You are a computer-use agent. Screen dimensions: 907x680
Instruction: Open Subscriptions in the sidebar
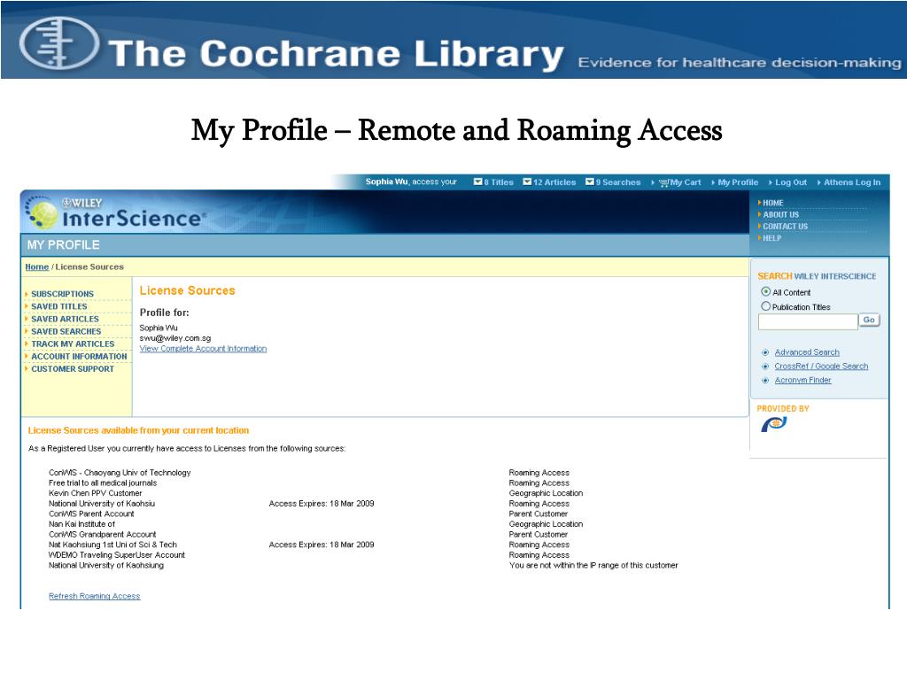[x=63, y=294]
